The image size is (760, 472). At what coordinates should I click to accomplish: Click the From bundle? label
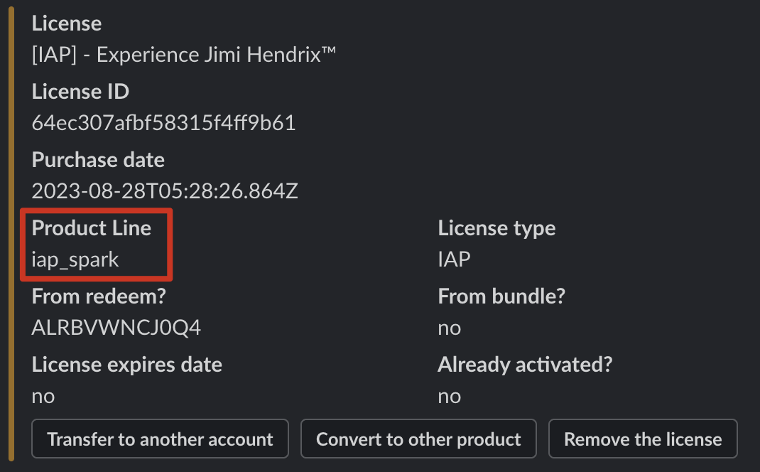[x=501, y=296]
